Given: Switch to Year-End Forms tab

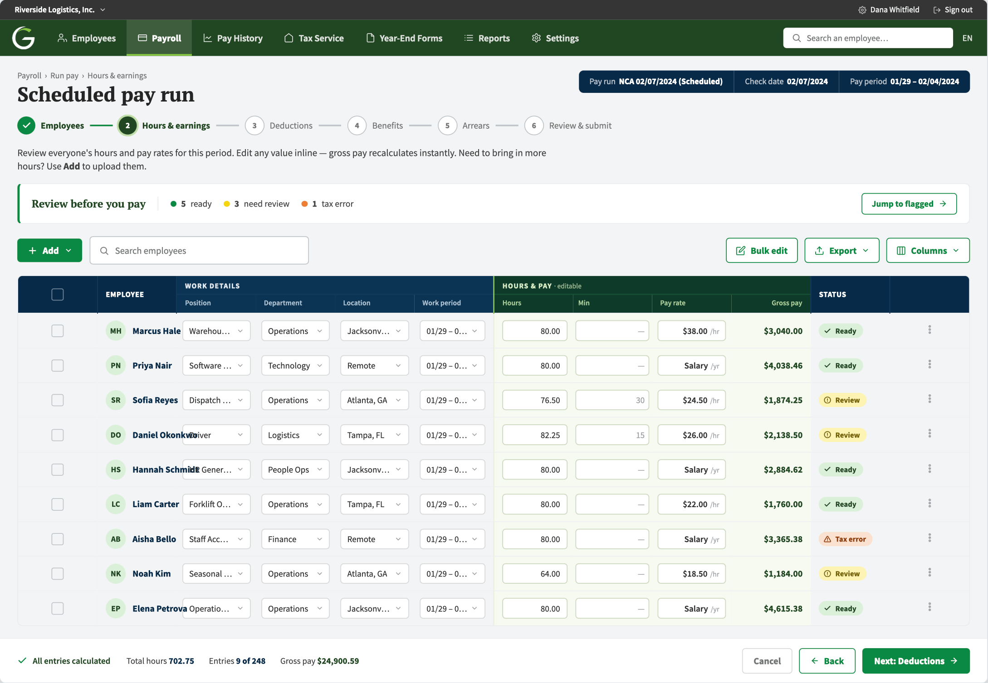Looking at the screenshot, I should pyautogui.click(x=404, y=38).
